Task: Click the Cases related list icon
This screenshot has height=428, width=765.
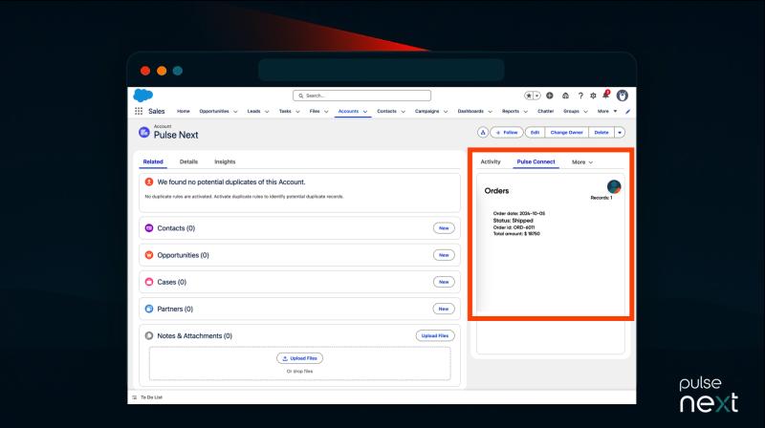Action: 149,282
